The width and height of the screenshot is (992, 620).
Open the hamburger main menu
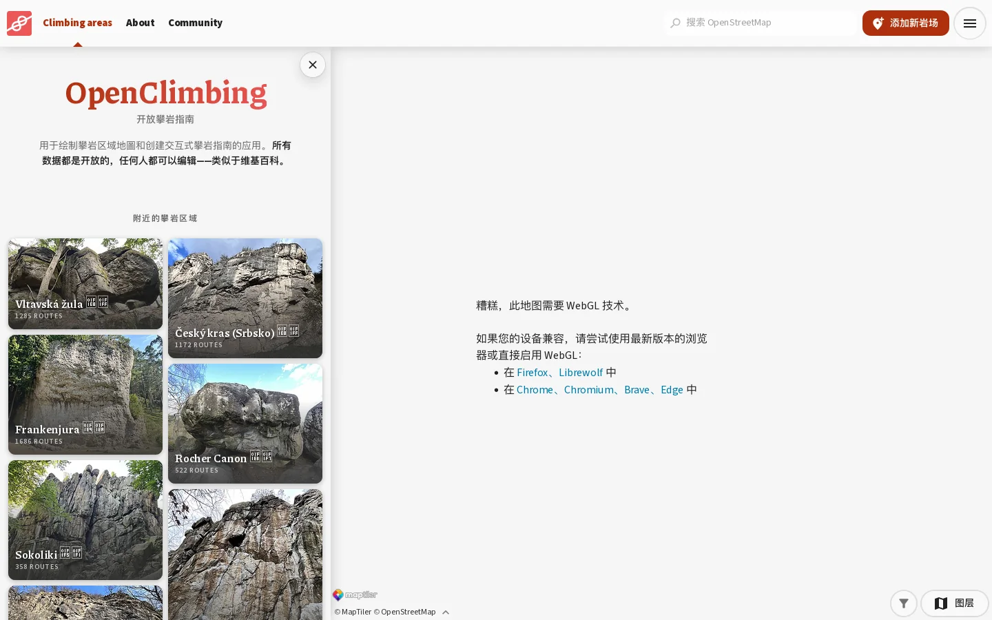[x=969, y=23]
